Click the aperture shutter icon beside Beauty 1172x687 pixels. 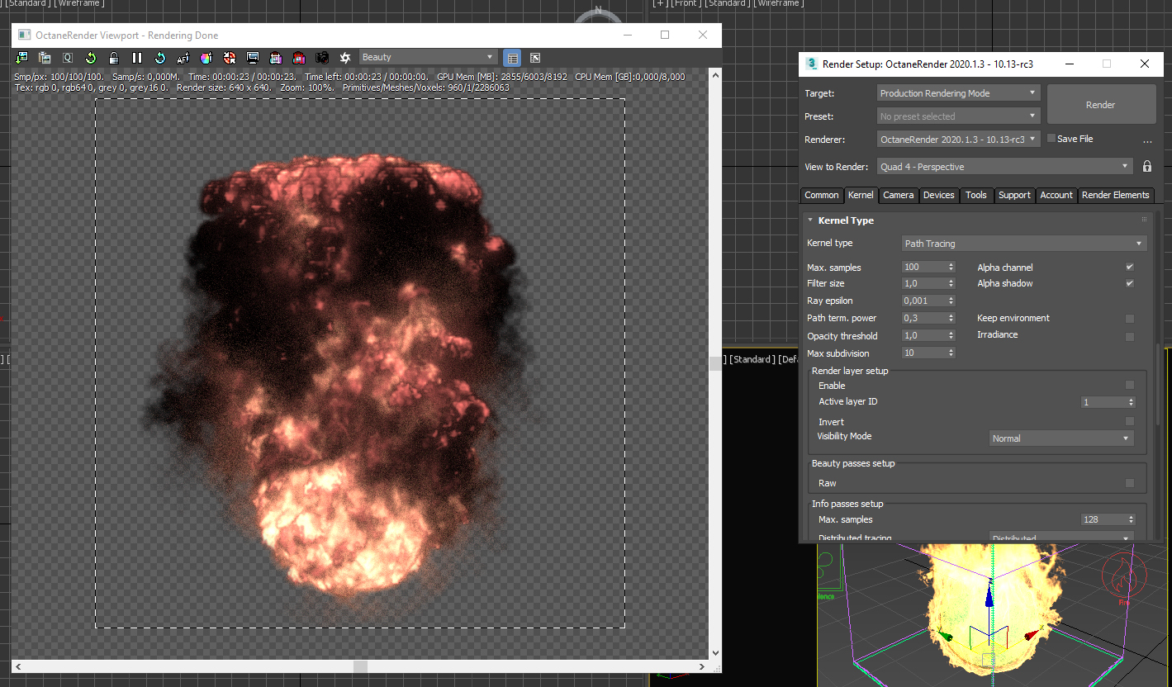[345, 58]
